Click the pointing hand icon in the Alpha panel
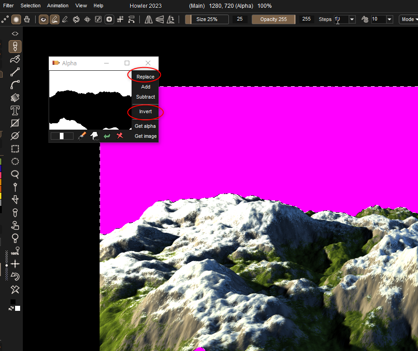Screen dimensions: 418x351 pyautogui.click(x=95, y=136)
